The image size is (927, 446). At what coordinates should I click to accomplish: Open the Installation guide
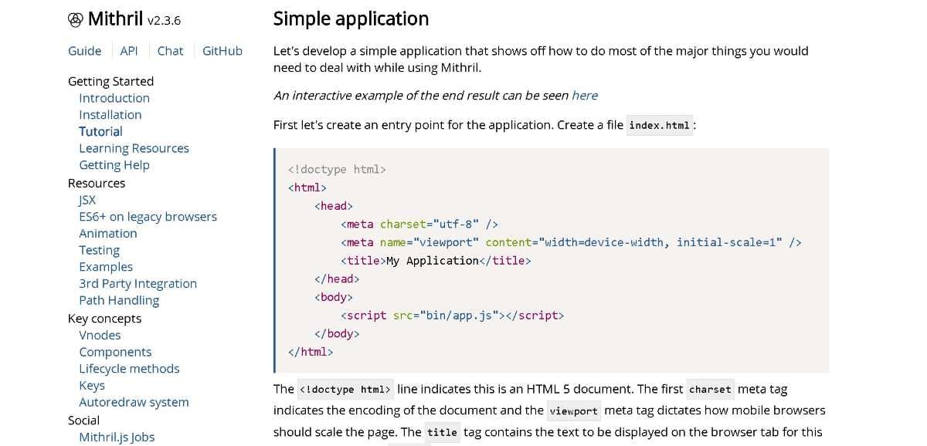pyautogui.click(x=110, y=114)
